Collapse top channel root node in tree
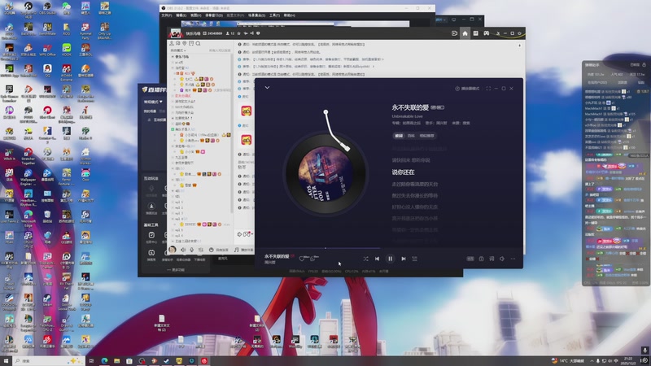The width and height of the screenshot is (651, 366). coord(173,56)
